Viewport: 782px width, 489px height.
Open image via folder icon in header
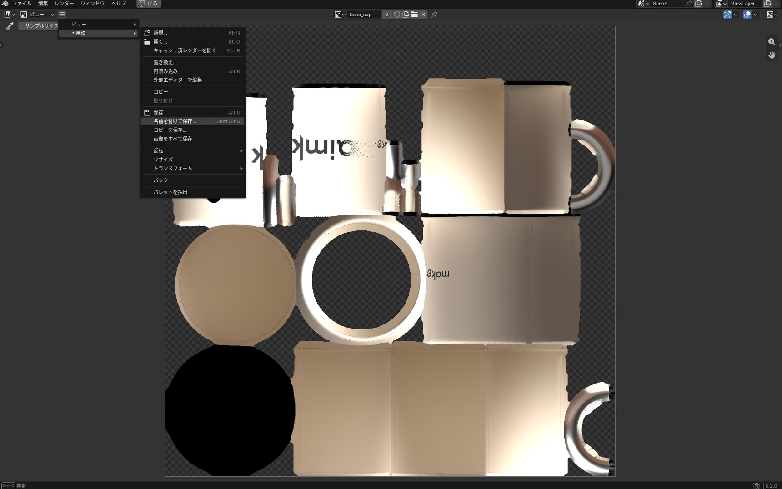(415, 15)
